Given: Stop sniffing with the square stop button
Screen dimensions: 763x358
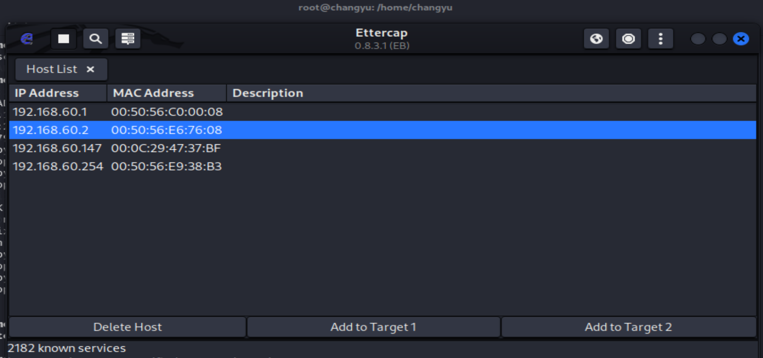Looking at the screenshot, I should [x=63, y=39].
